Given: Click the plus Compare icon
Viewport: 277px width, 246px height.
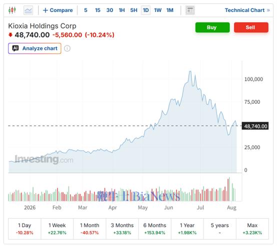Looking at the screenshot, I should pyautogui.click(x=45, y=10).
